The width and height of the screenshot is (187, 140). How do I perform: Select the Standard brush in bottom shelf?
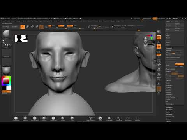click(25, 119)
